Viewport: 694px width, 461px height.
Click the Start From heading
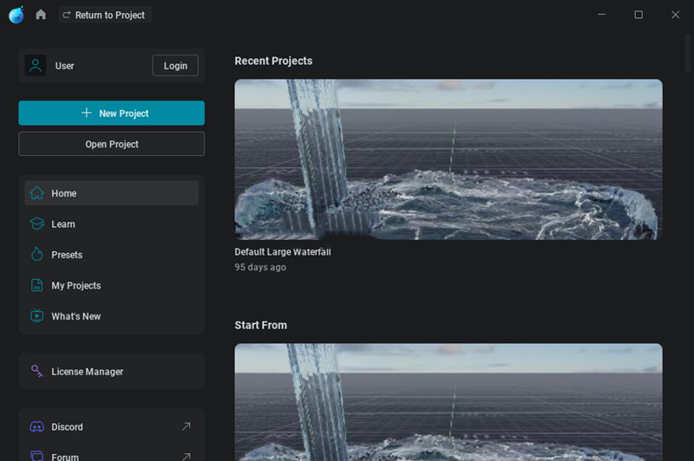tap(261, 325)
